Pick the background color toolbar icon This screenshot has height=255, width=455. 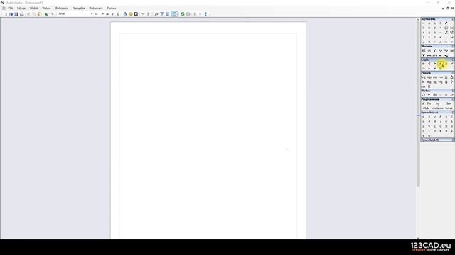coord(131,14)
